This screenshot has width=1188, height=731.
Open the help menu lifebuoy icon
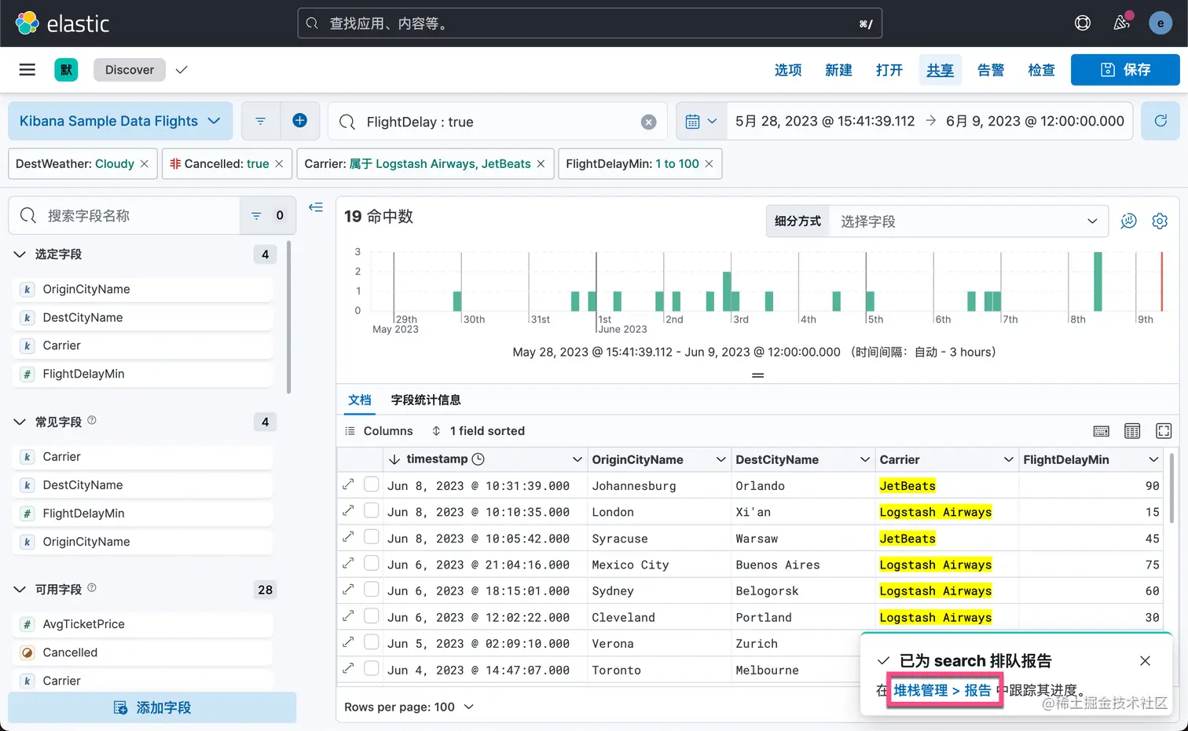(1083, 23)
